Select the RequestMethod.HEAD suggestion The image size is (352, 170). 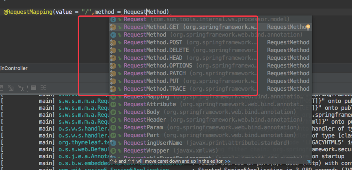211,58
